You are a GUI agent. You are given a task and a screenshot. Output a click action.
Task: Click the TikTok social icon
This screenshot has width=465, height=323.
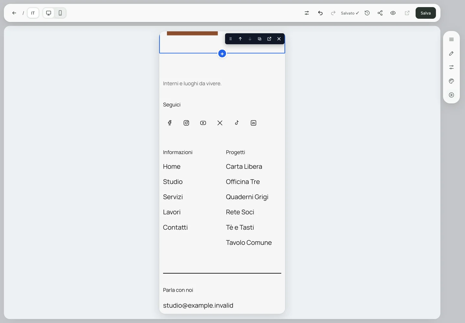click(237, 123)
